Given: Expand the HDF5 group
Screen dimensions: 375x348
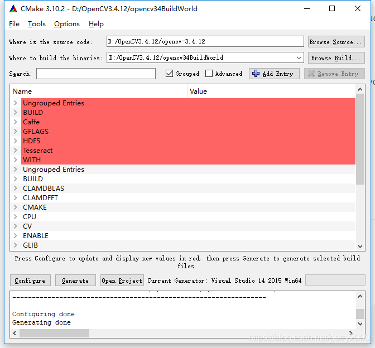Looking at the screenshot, I should coord(16,141).
